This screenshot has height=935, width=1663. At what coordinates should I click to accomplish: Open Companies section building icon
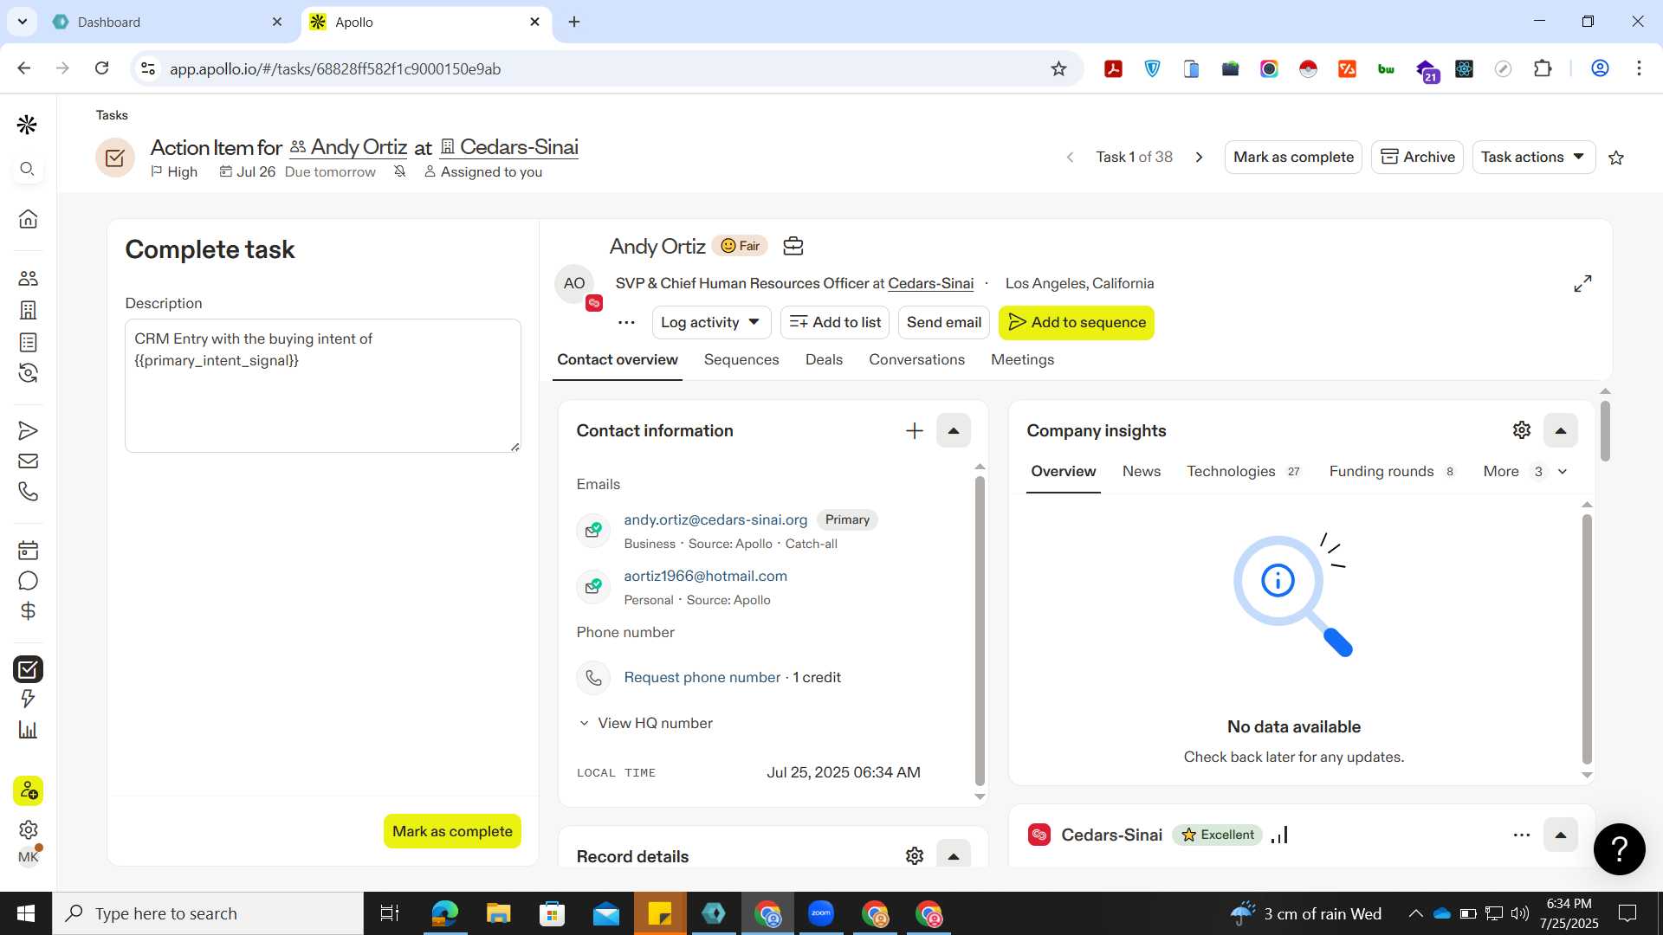[28, 310]
